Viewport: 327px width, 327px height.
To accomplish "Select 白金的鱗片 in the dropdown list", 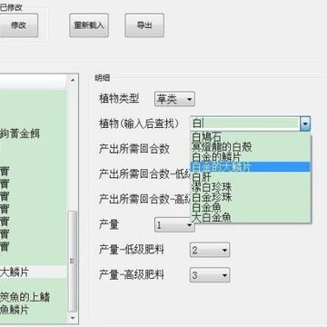I will 250,157.
